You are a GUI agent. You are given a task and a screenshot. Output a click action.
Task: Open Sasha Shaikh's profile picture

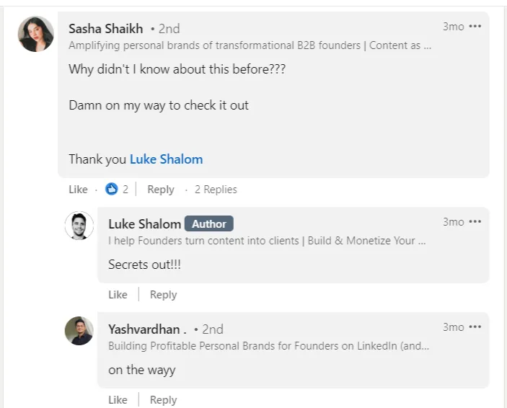(x=35, y=34)
